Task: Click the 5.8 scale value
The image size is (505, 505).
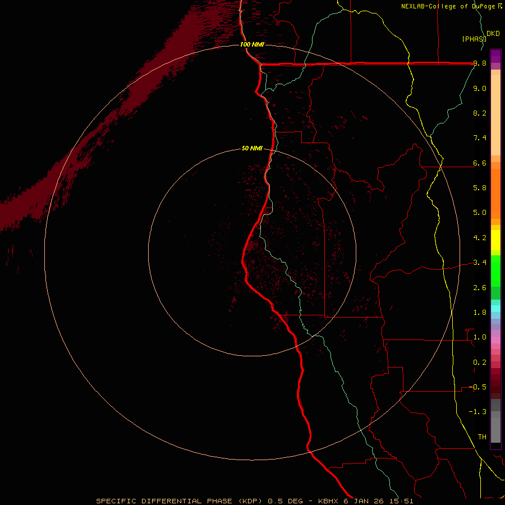Action: 480,187
